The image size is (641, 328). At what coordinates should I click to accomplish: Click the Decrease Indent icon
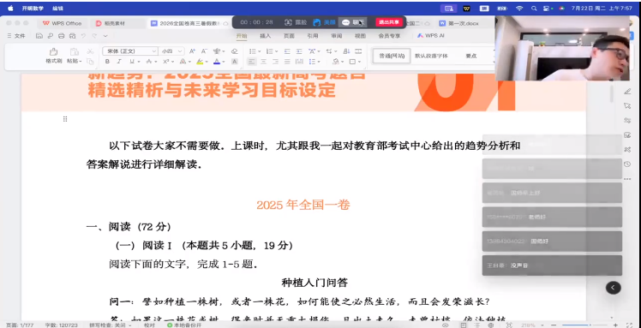point(287,51)
